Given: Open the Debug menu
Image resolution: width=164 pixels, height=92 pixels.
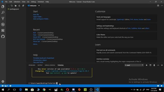Looking at the screenshot, I should (x=33, y=2).
